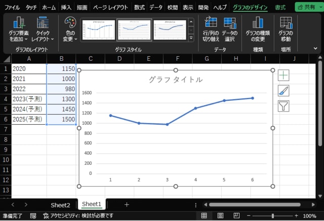Expand the chart styles gallery

[x=191, y=39]
